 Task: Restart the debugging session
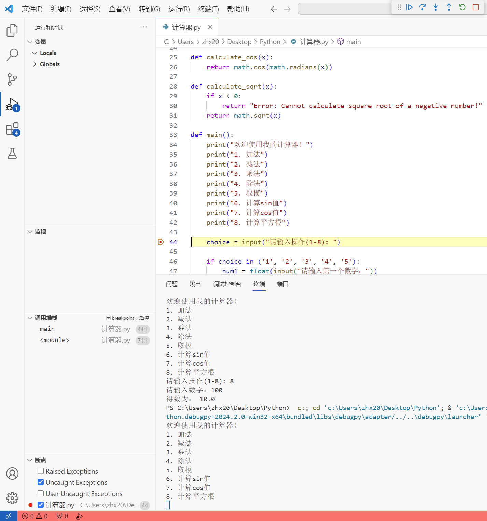[462, 7]
